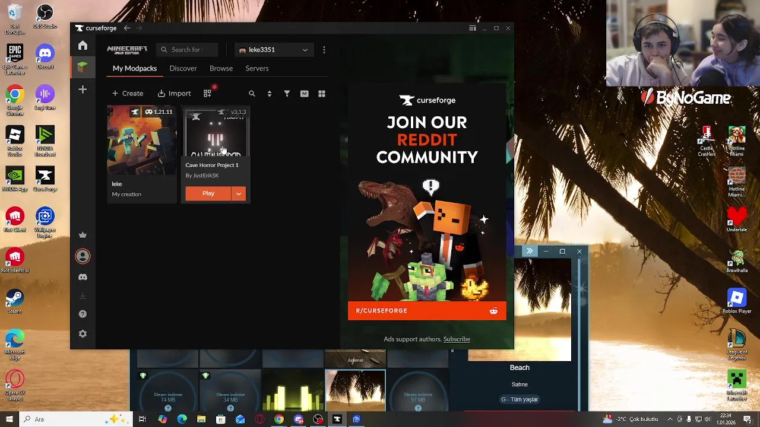This screenshot has width=760, height=427.
Task: Select the Minecraft grass block game icon
Action: click(x=83, y=68)
